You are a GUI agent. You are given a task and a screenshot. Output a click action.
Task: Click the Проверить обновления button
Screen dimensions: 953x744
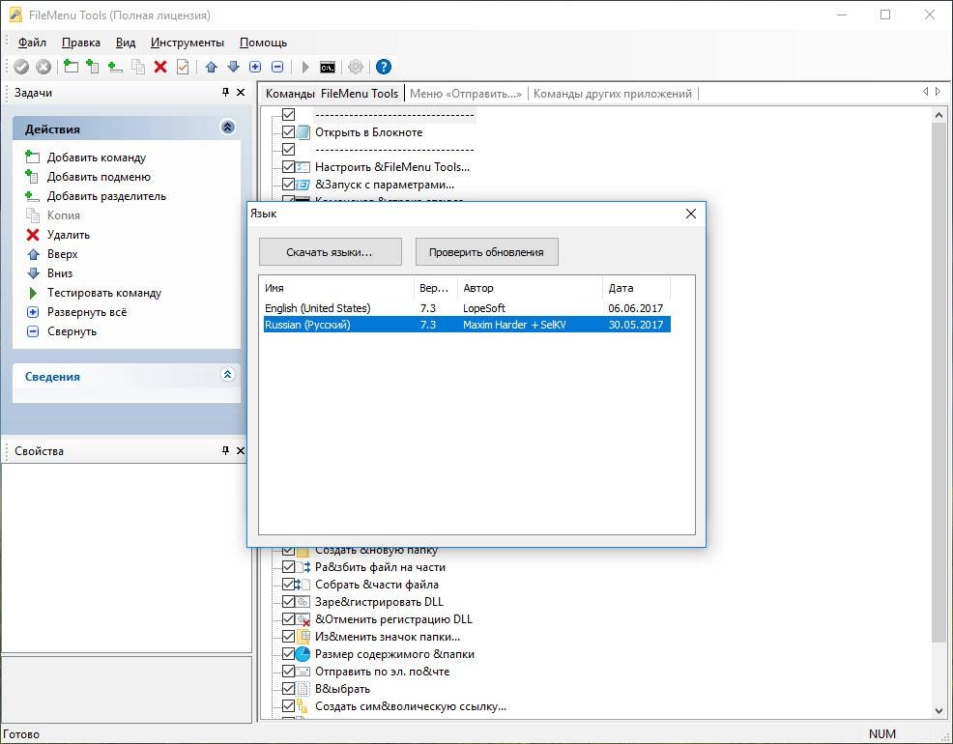click(x=486, y=252)
